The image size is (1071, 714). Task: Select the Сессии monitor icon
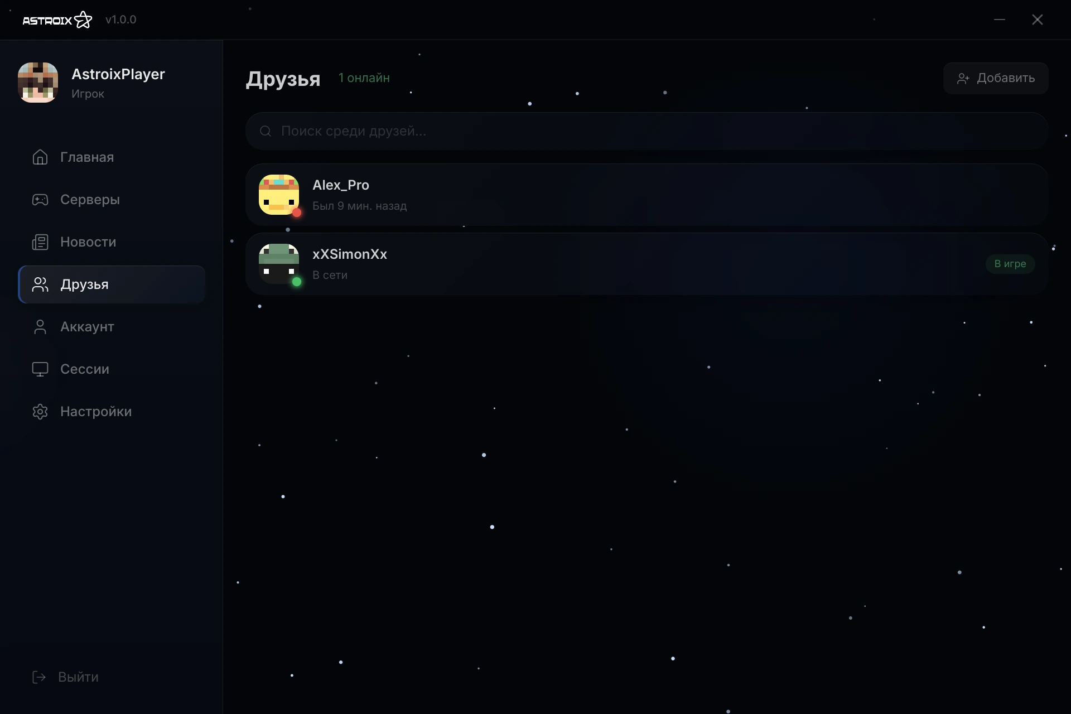click(40, 369)
